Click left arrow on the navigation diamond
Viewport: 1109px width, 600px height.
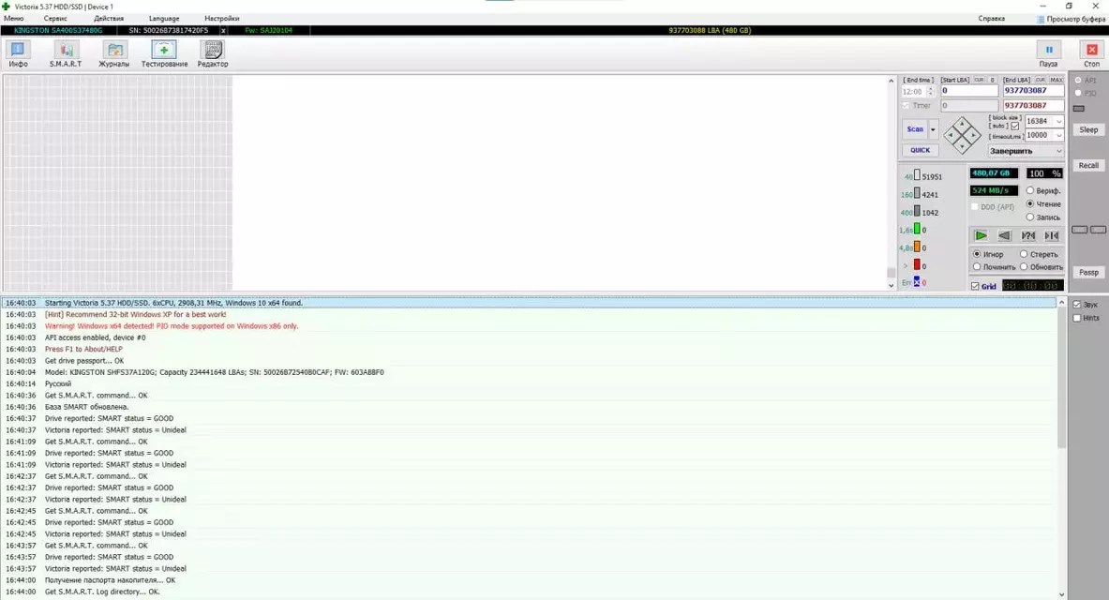[x=952, y=134]
